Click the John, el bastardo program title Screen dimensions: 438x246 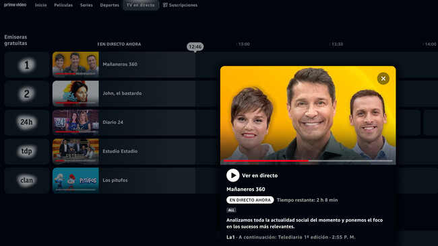coord(122,93)
